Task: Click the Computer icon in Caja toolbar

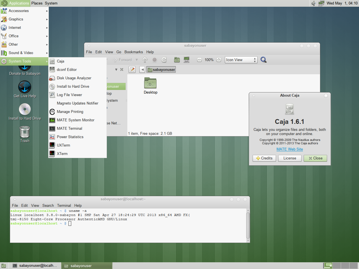Action: click(187, 60)
